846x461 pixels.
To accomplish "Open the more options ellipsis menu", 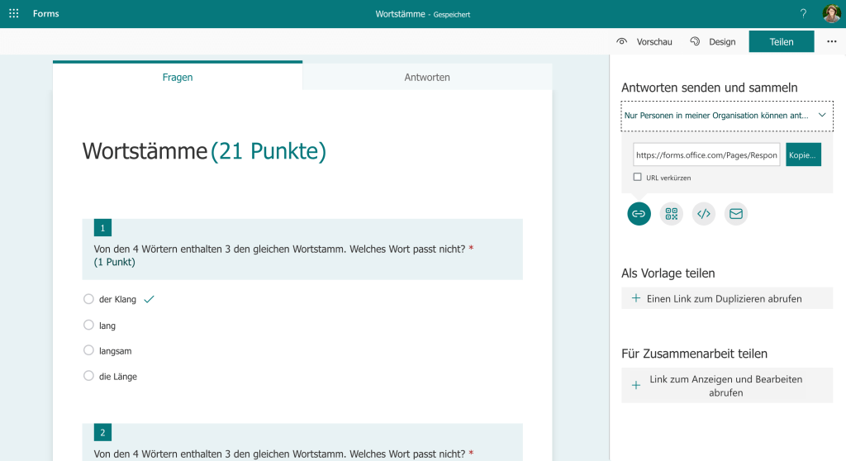I will (831, 41).
